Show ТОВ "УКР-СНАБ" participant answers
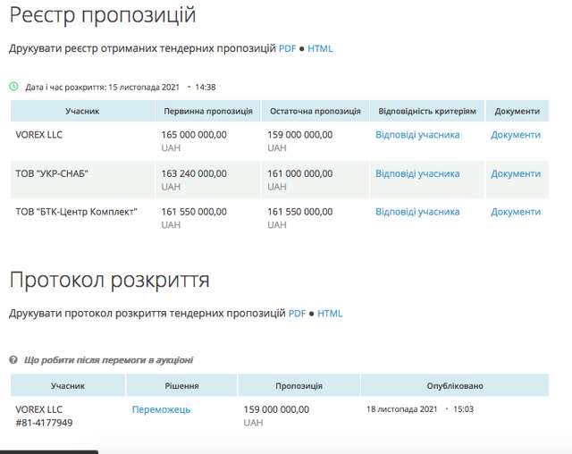The width and height of the screenshot is (572, 454). [x=417, y=173]
